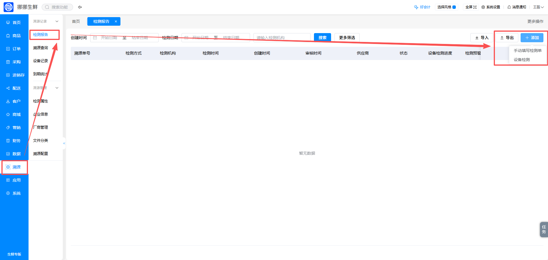Expand the 王磊 user dropdown
Screen dimensions: 548x260
point(538,7)
